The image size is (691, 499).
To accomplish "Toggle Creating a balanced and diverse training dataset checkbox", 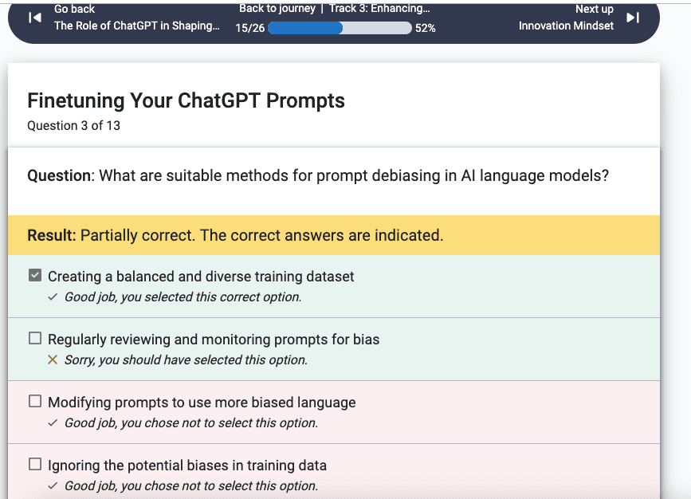I will click(x=35, y=276).
